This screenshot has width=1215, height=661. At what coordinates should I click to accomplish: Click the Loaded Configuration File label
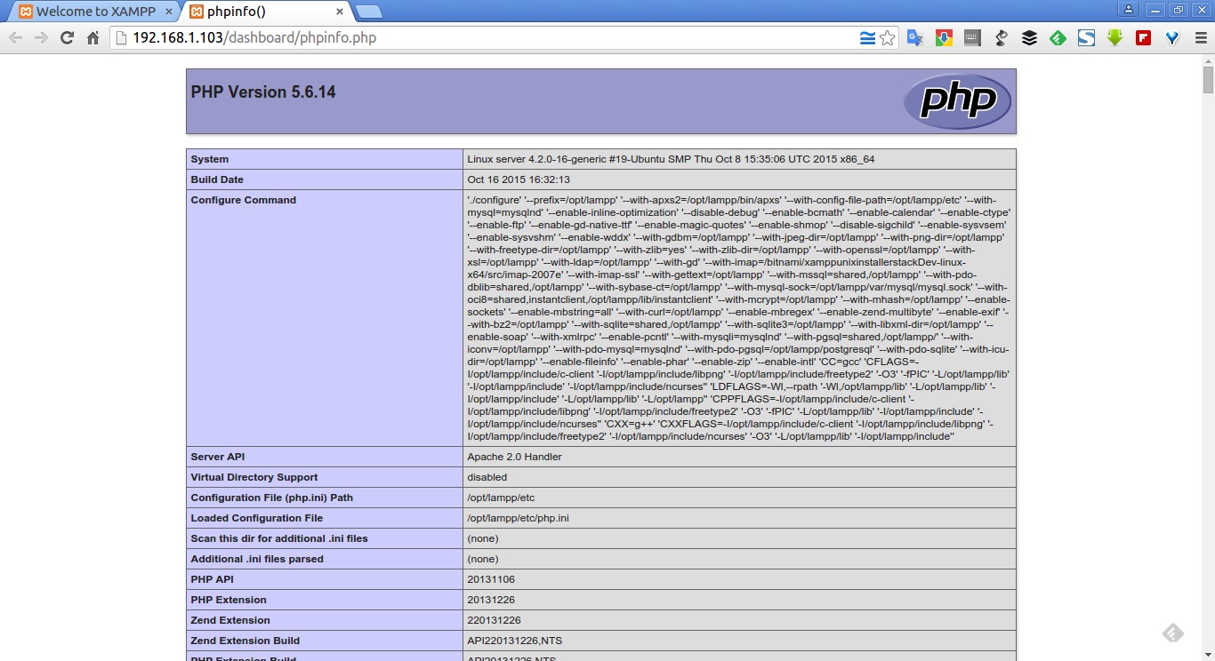pyautogui.click(x=257, y=518)
